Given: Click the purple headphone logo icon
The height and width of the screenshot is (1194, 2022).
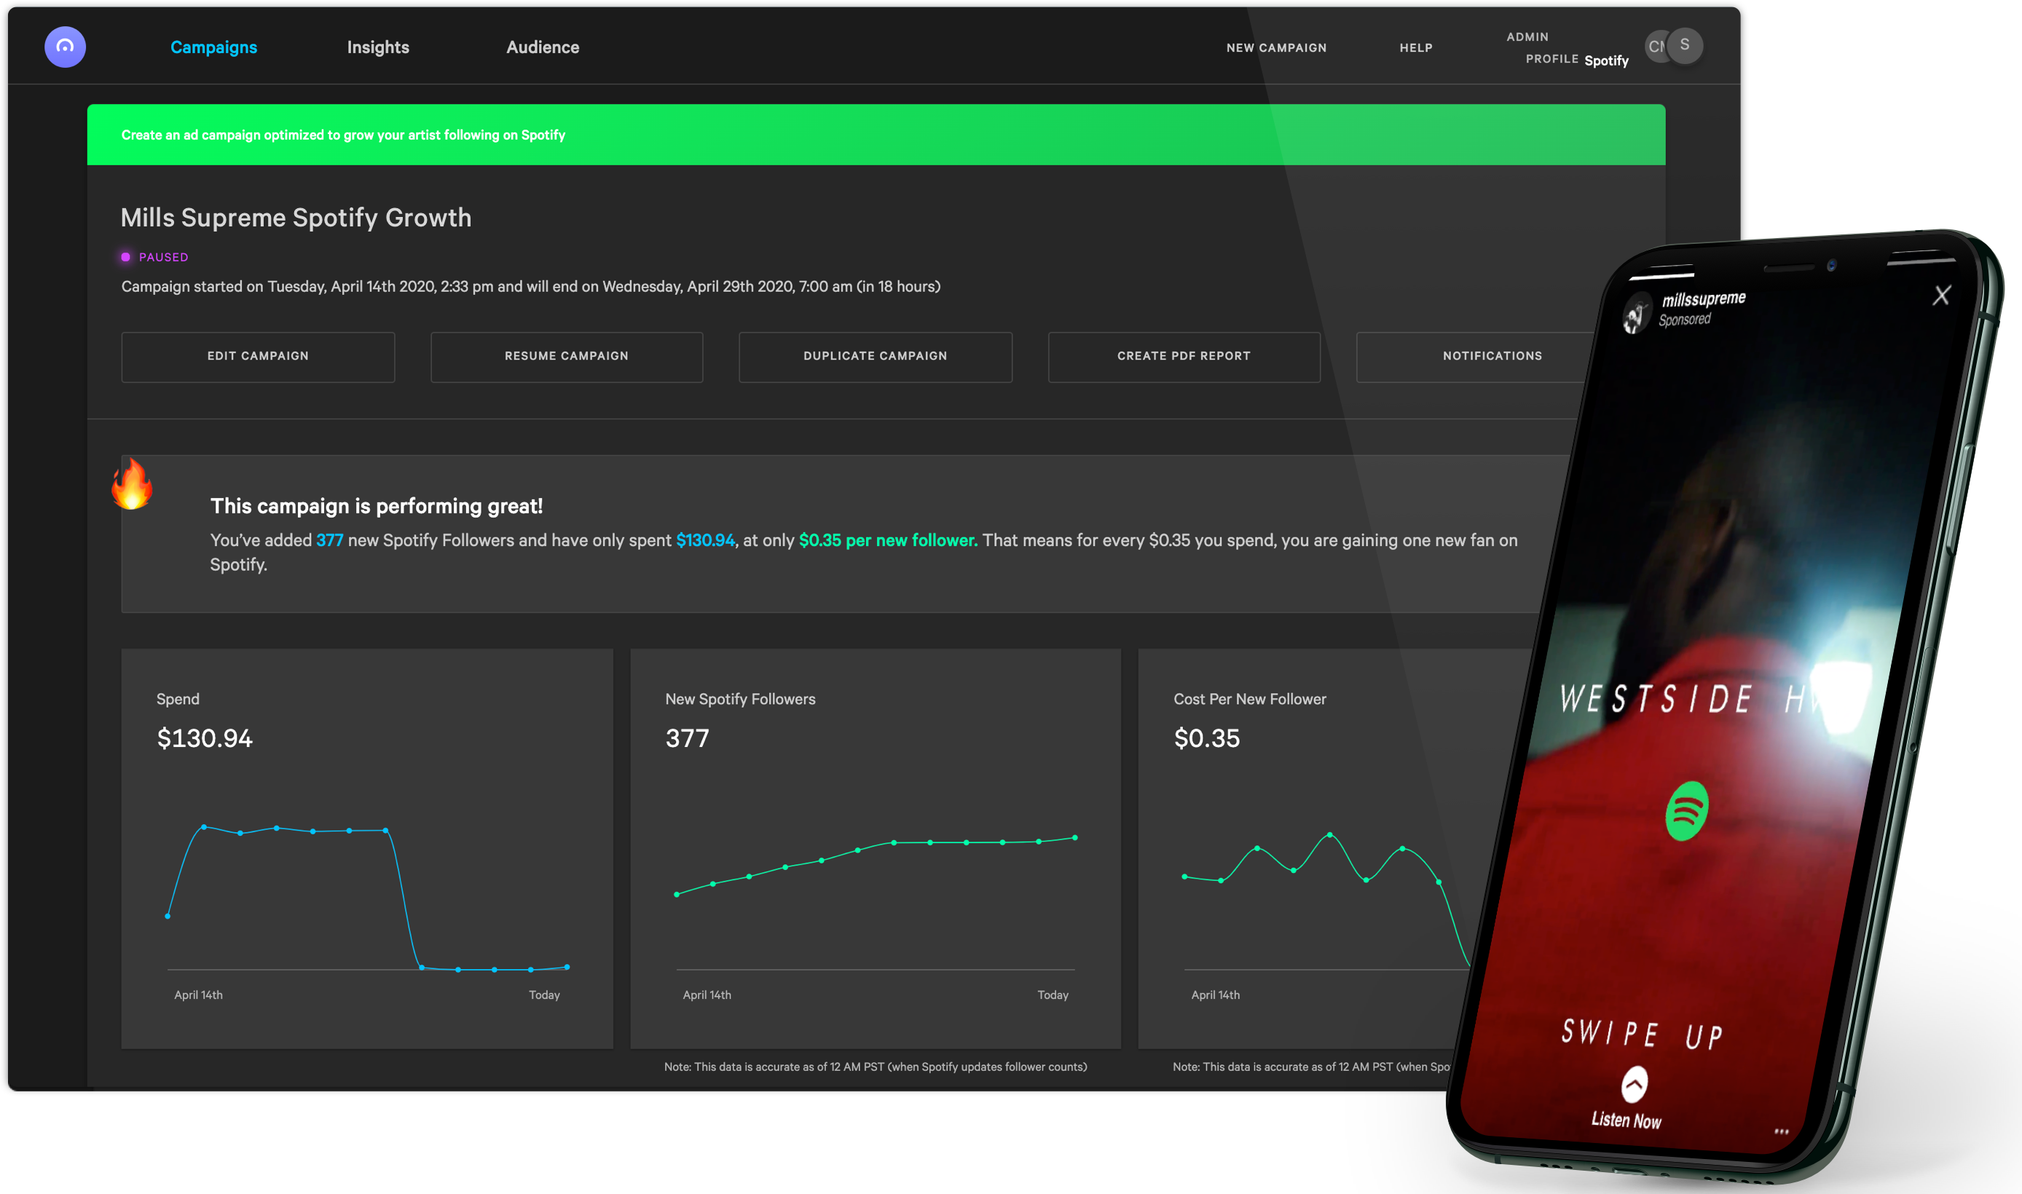Looking at the screenshot, I should pyautogui.click(x=66, y=47).
